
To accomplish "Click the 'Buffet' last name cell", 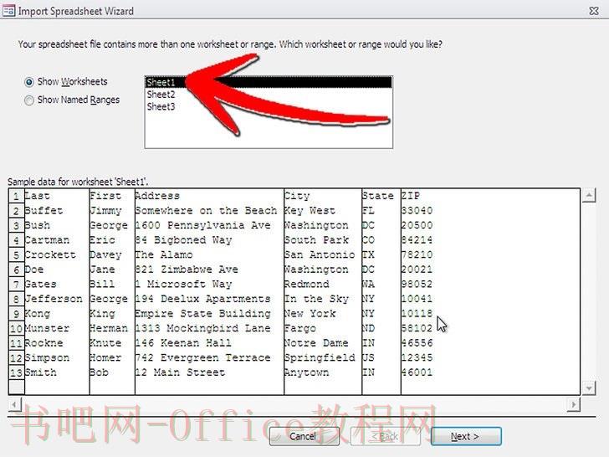I will (57, 211).
